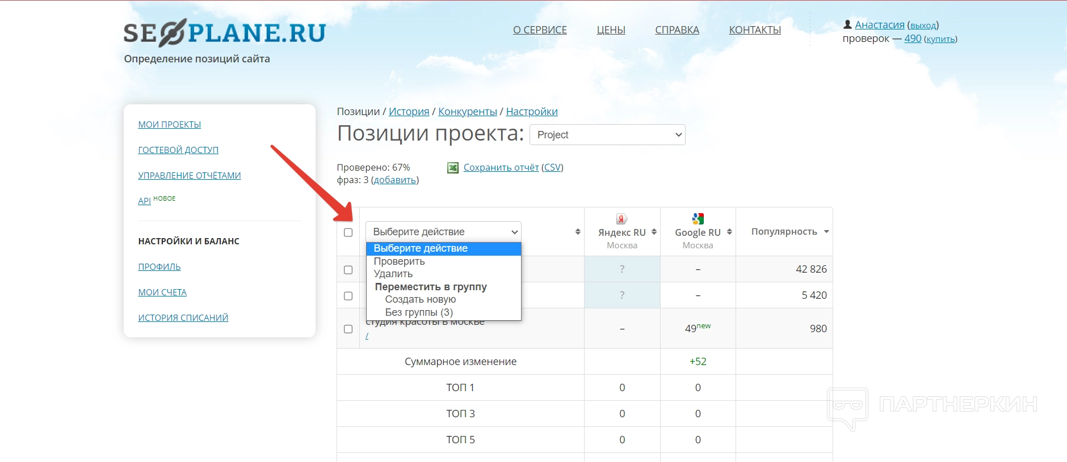
Task: Click the Excel icon beside Сохранить отчёт
Action: point(453,168)
